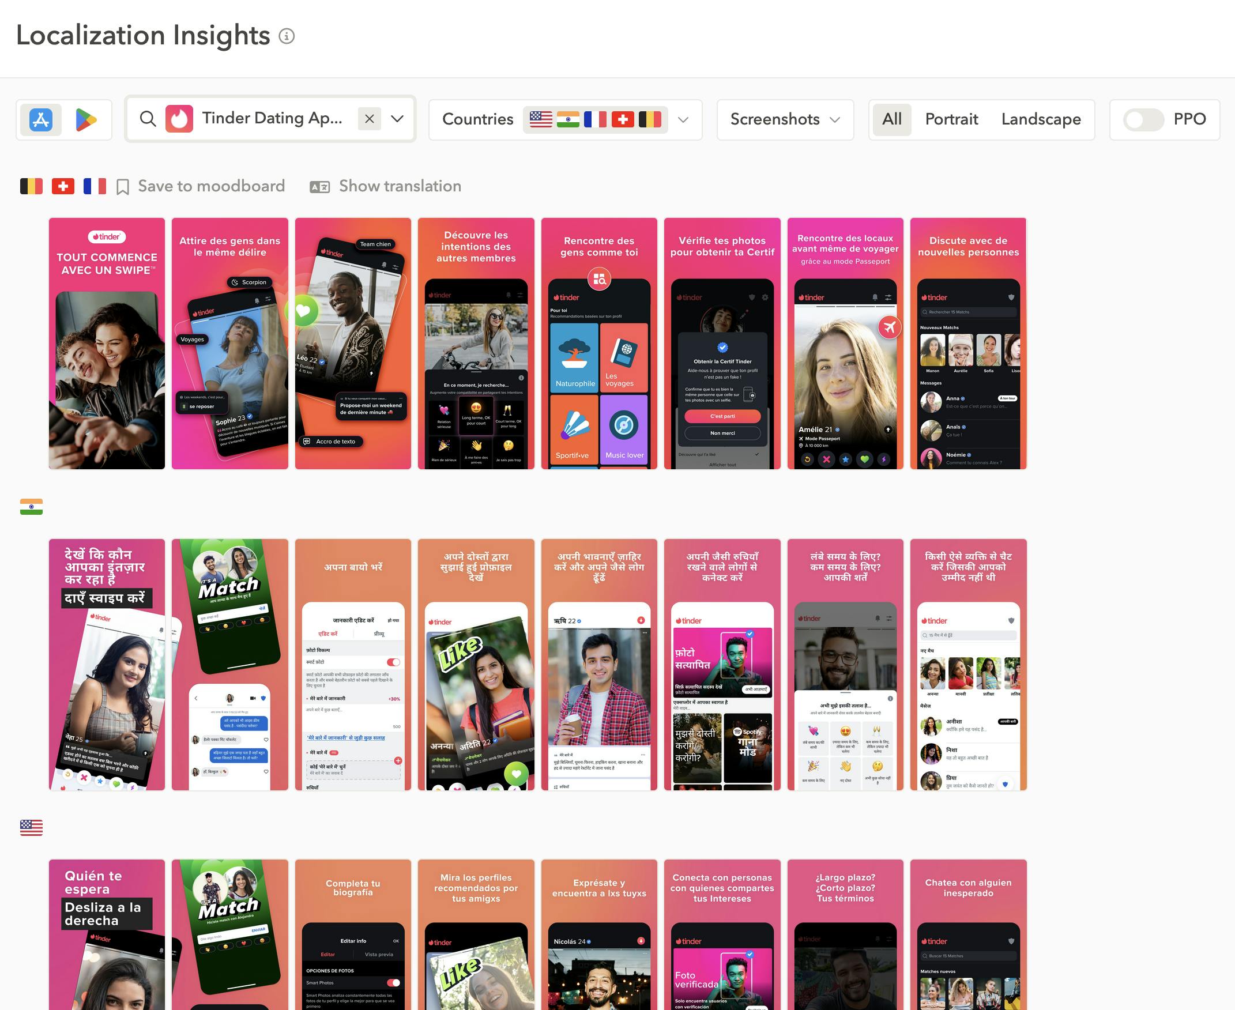Click the France flag above French screenshots

(95, 186)
